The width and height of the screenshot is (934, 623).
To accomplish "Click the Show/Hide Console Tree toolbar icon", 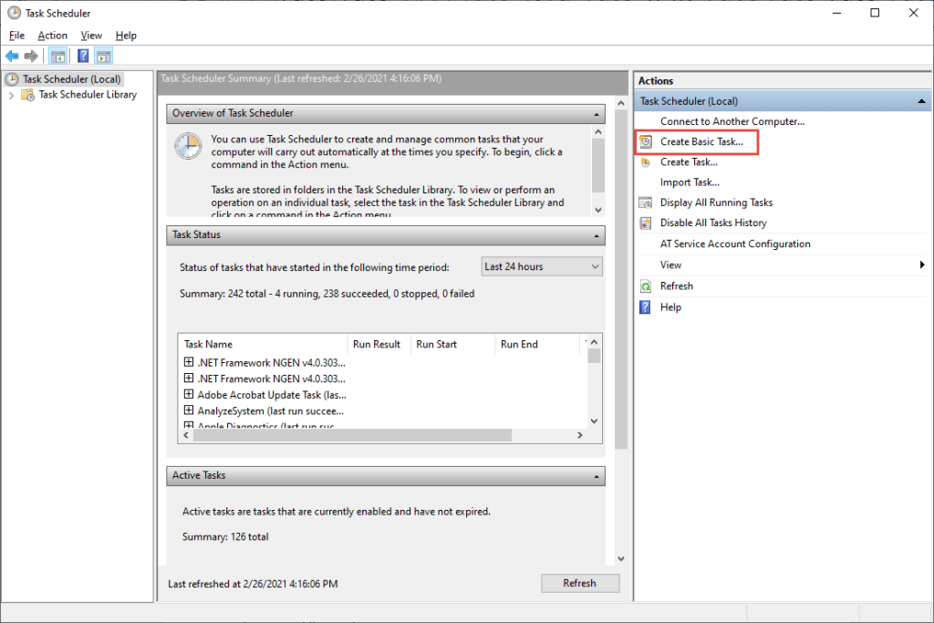I will pyautogui.click(x=57, y=57).
